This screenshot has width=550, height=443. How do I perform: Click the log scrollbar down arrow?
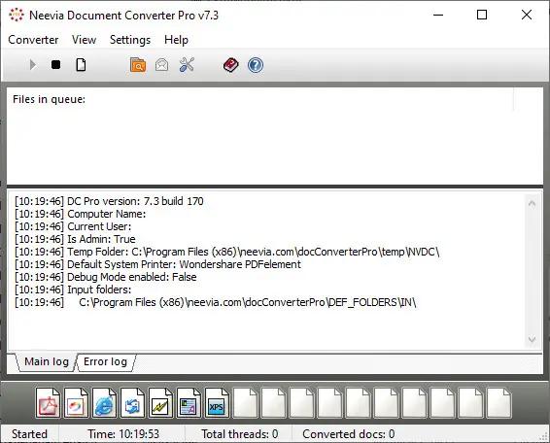pos(532,339)
